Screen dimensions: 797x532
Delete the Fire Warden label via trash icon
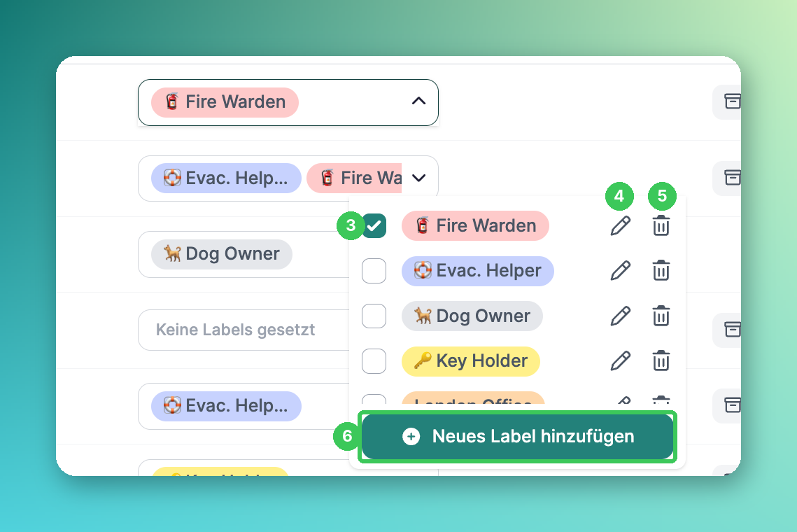coord(661,226)
